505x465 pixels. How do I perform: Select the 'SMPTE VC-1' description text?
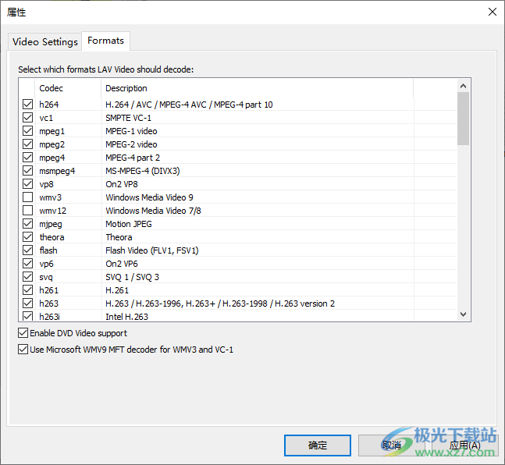click(128, 118)
